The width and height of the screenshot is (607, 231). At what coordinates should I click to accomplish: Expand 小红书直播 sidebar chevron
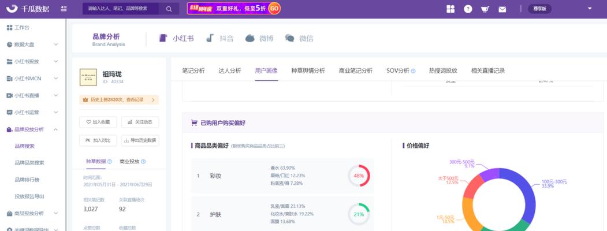tap(56, 95)
